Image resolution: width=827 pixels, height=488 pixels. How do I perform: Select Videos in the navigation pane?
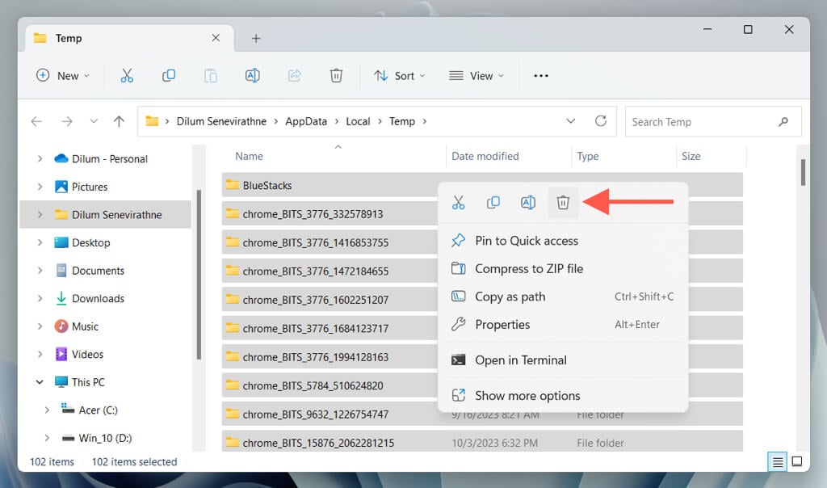point(87,355)
